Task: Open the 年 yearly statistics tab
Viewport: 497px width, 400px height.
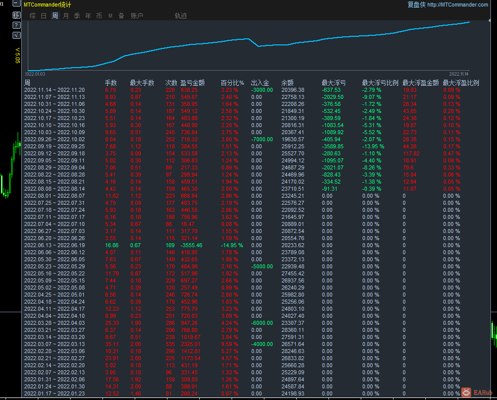Action: 88,16
